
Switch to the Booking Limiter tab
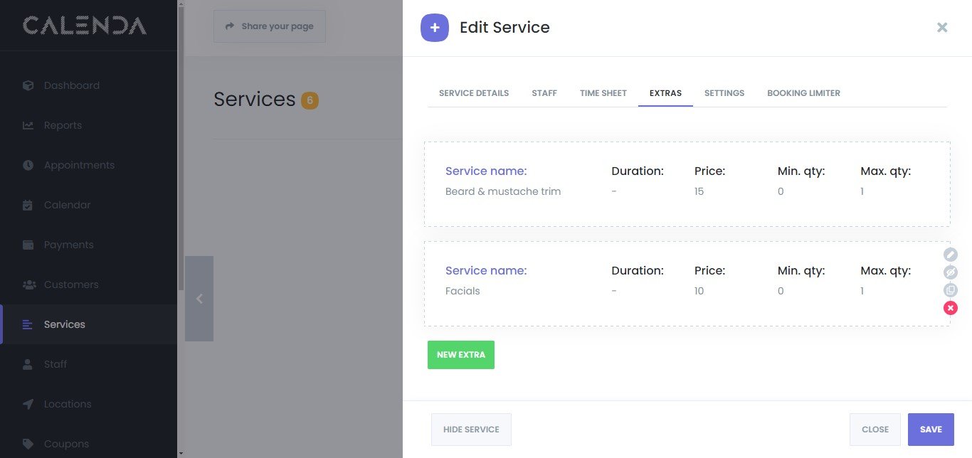point(803,93)
